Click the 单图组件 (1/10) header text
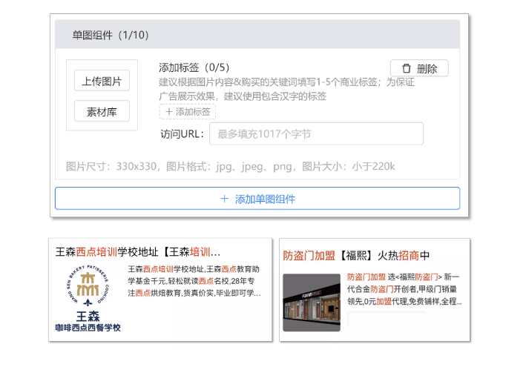 click(x=111, y=35)
